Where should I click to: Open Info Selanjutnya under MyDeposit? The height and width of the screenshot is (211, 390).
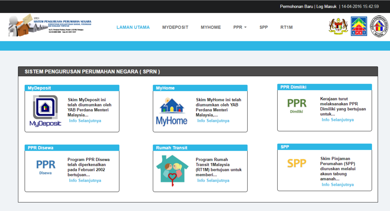[85, 121]
